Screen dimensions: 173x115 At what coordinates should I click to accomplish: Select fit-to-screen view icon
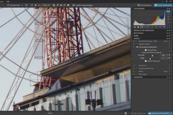point(32,5)
